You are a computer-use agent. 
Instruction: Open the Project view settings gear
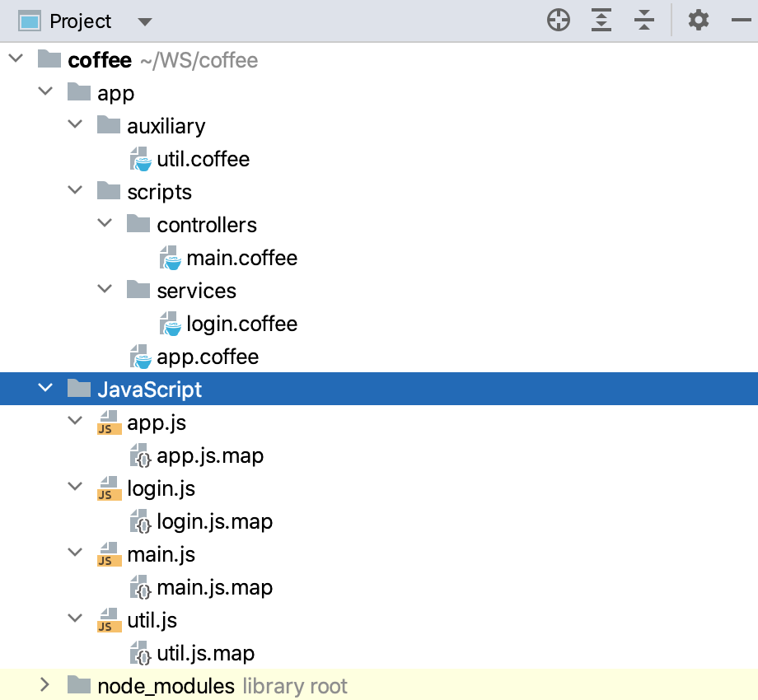pos(699,21)
